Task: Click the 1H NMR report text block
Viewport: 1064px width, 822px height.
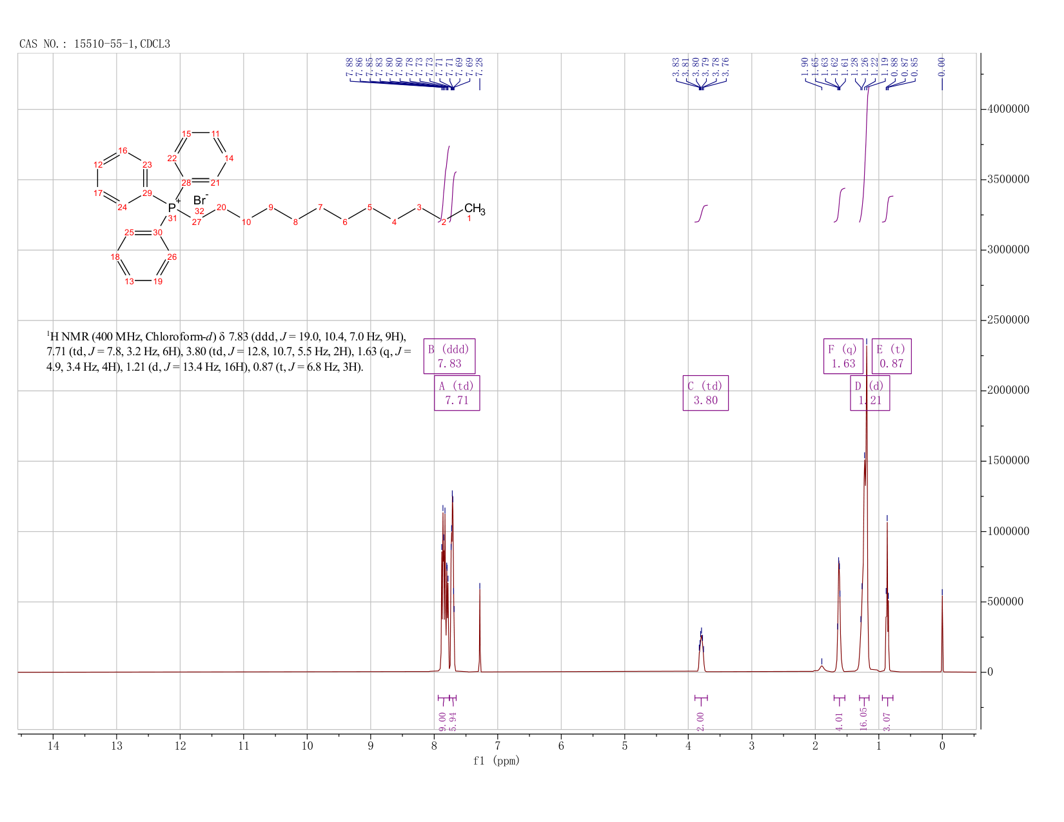Action: pos(228,352)
